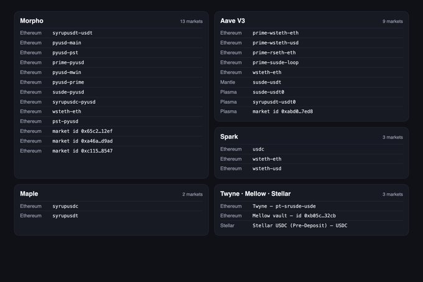The height and width of the screenshot is (282, 423).
Task: Select the Stellar USDC (Pre-Deposit) row
Action: [312, 225]
